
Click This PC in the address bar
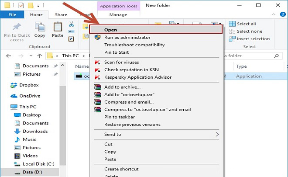70,56
